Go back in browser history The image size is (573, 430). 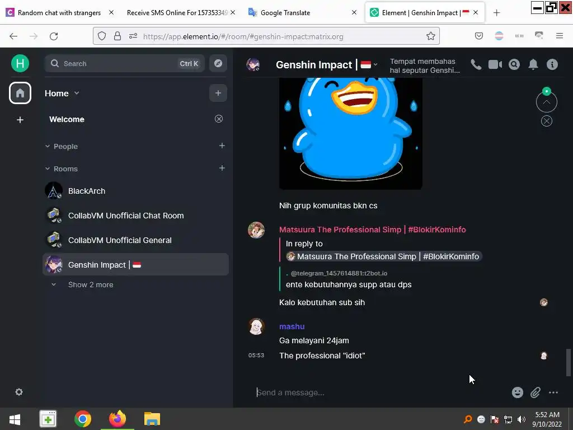(13, 36)
